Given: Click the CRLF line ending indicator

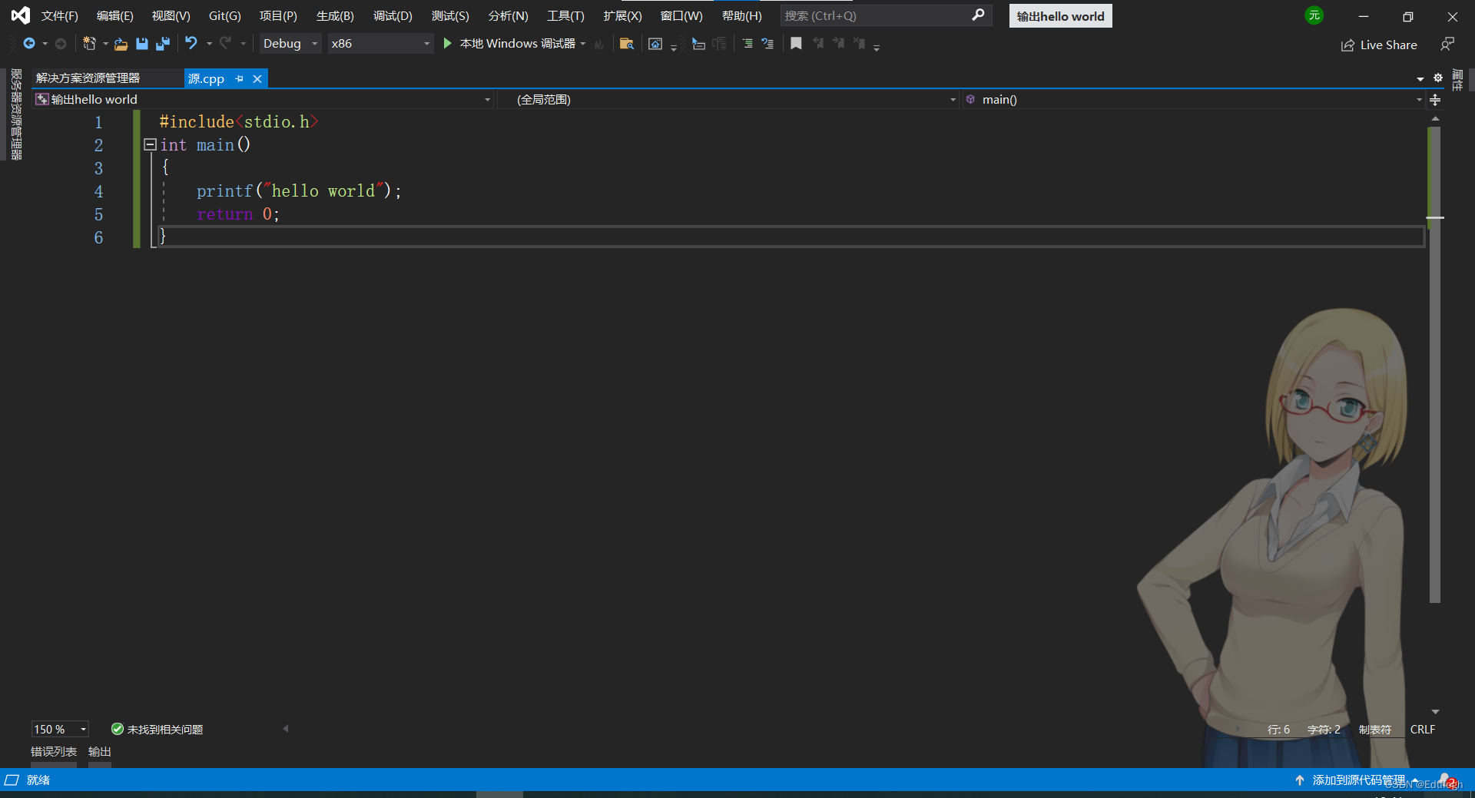Looking at the screenshot, I should tap(1423, 729).
